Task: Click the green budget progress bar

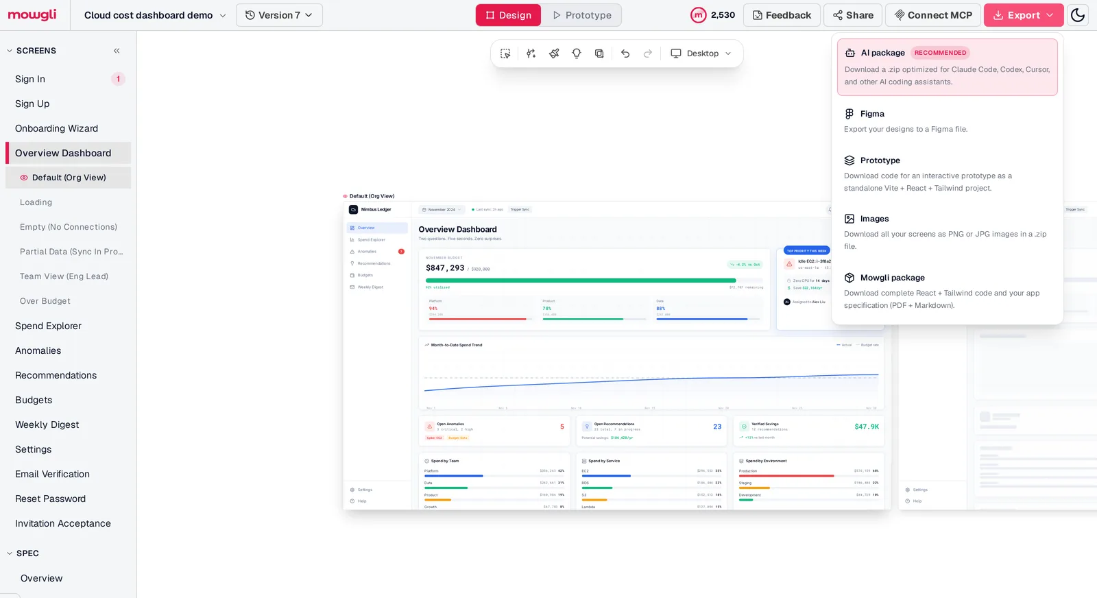Action: [x=581, y=280]
